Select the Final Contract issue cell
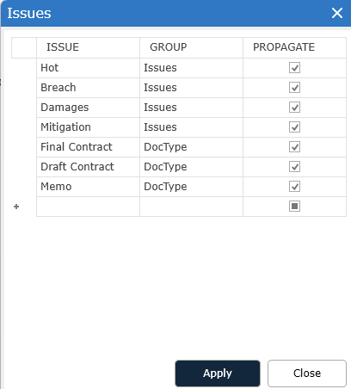 88,147
